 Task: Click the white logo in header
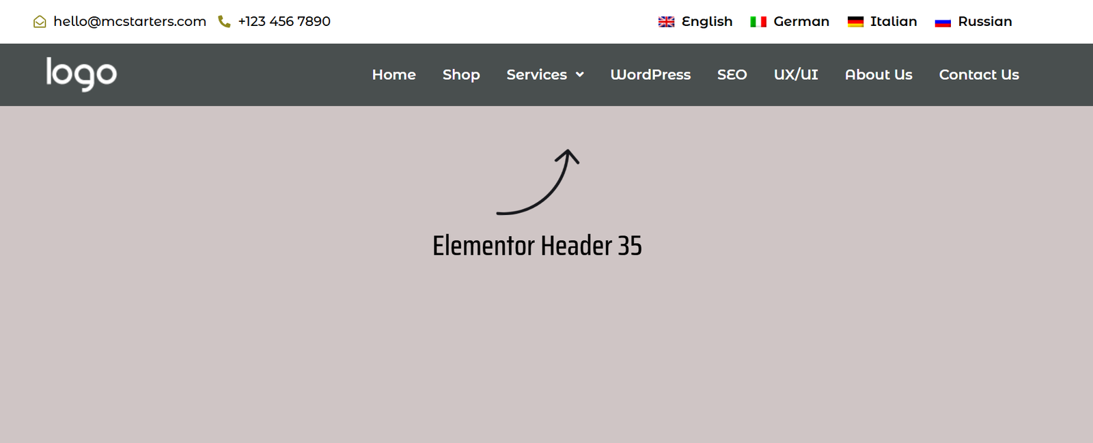[81, 74]
